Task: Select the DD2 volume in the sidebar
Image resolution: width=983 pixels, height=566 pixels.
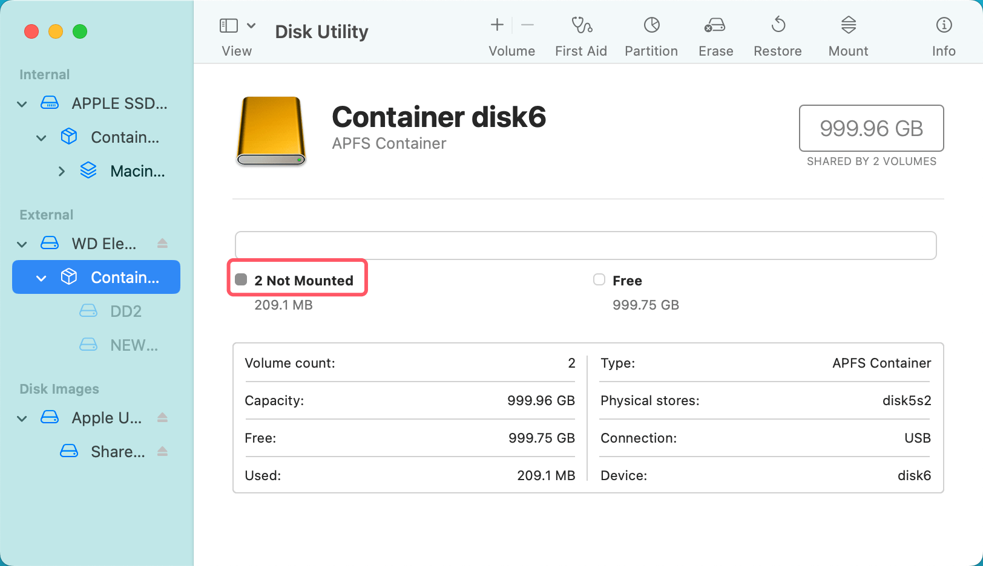Action: coord(126,311)
